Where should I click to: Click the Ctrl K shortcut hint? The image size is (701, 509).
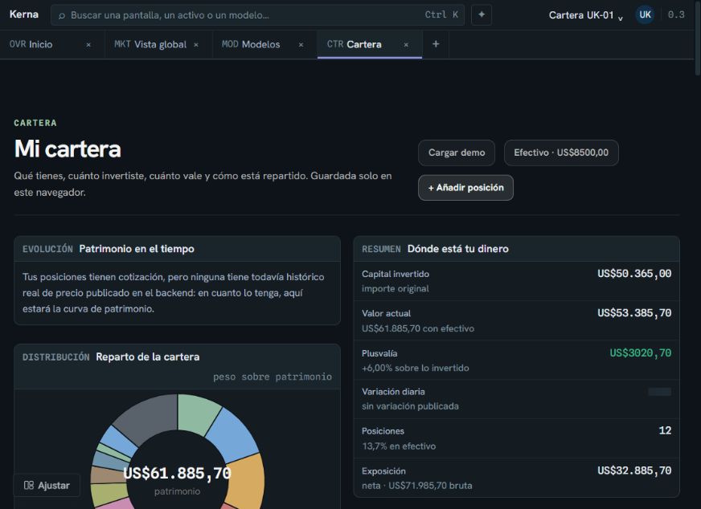pos(441,14)
